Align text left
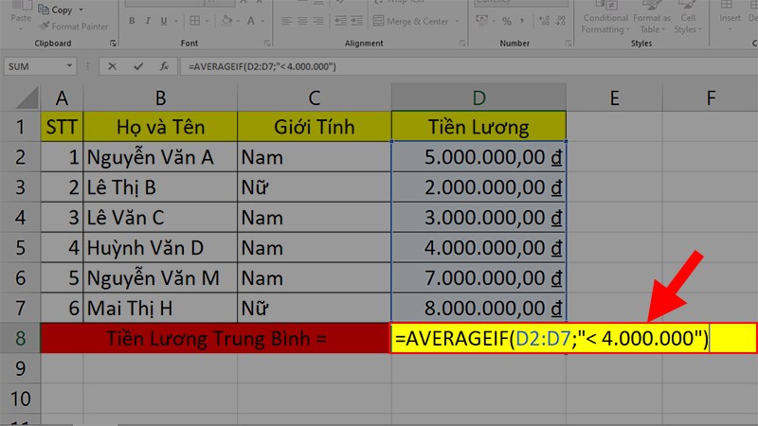Image resolution: width=758 pixels, height=426 pixels. [x=287, y=21]
